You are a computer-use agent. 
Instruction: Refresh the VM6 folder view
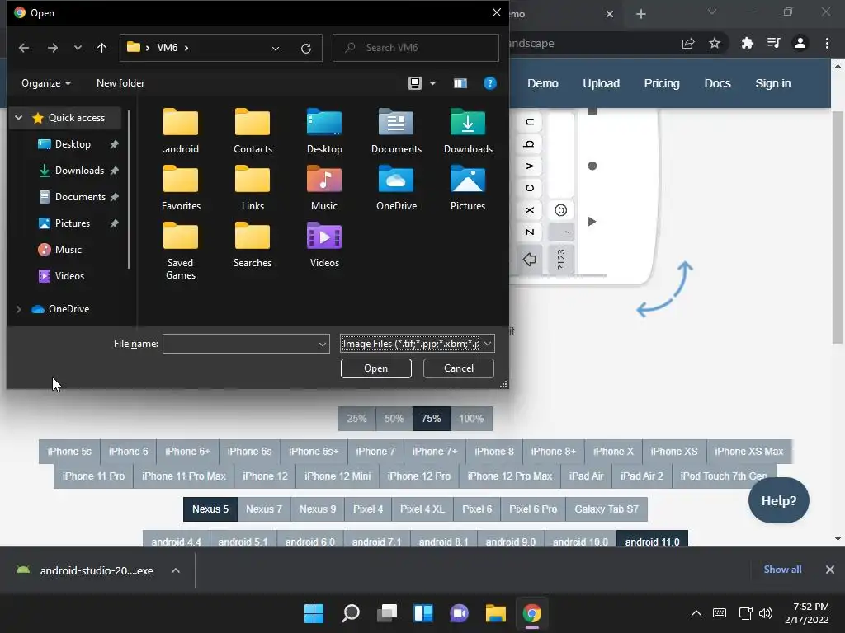point(306,49)
